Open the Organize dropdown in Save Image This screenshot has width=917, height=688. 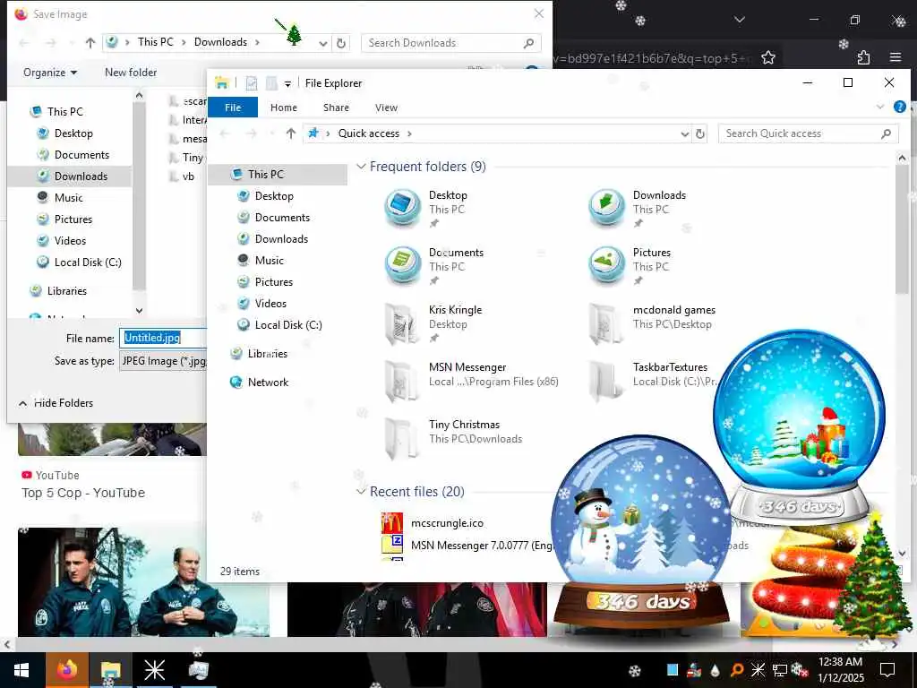(50, 73)
